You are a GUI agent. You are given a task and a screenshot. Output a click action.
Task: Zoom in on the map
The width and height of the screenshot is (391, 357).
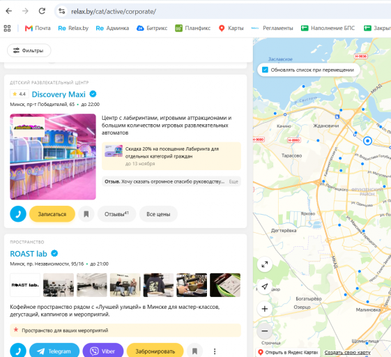tap(265, 309)
